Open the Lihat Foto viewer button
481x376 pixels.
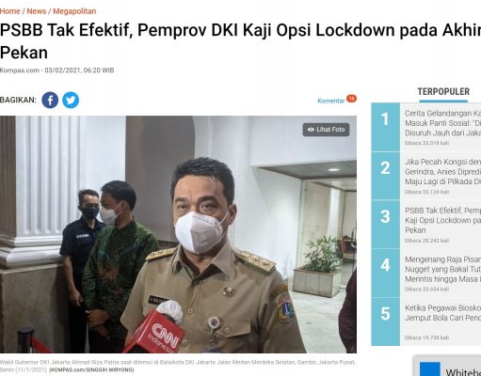point(326,130)
